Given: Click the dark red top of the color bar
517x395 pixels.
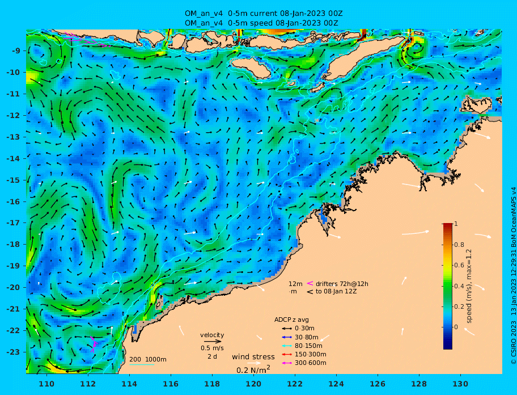Looking at the screenshot, I should (x=448, y=225).
